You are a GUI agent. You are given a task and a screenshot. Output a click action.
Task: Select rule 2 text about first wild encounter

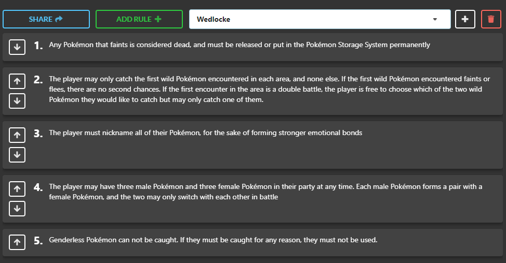270,90
